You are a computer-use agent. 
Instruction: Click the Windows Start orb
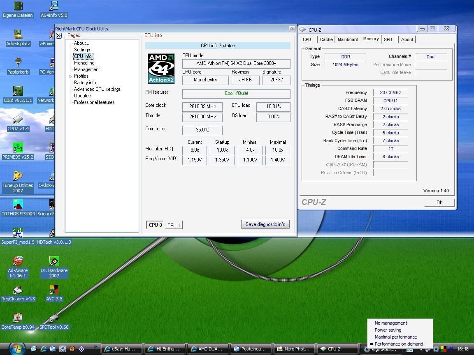[x=17, y=349]
